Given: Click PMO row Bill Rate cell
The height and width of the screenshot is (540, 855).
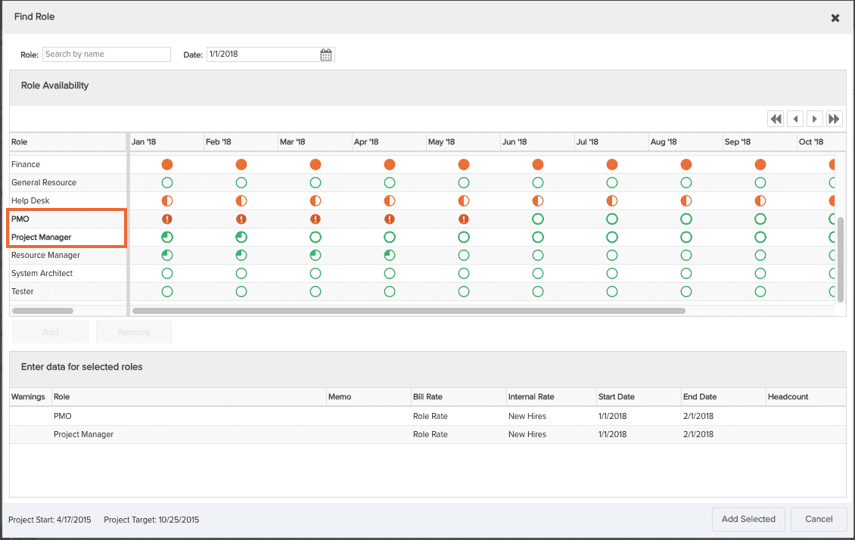Looking at the screenshot, I should [x=459, y=416].
